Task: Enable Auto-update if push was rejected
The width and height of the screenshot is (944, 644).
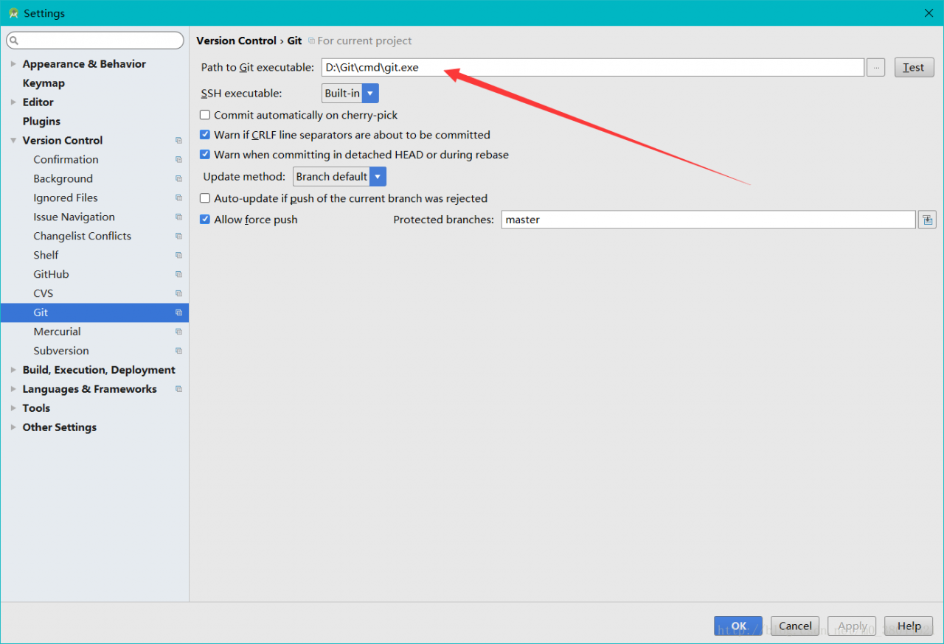Action: (205, 198)
